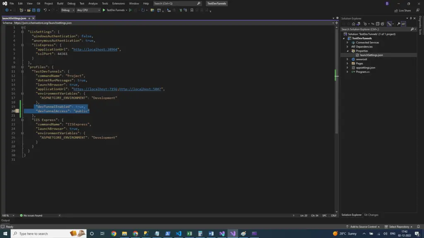424x238 pixels.
Task: Click the Open File folder icon
Action: [x=29, y=10]
